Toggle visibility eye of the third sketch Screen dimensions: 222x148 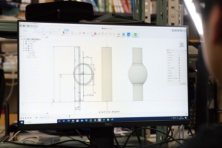click(28, 57)
